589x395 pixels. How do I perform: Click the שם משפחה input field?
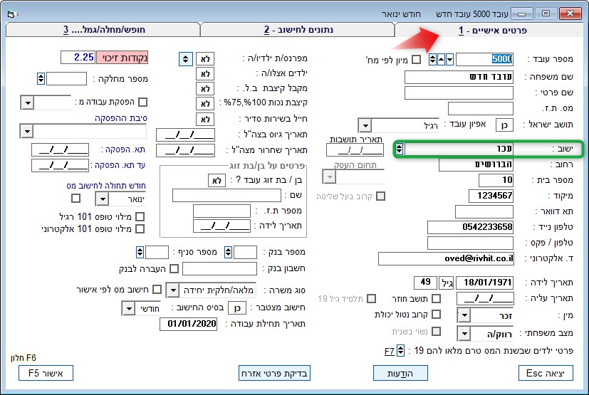[x=459, y=78]
